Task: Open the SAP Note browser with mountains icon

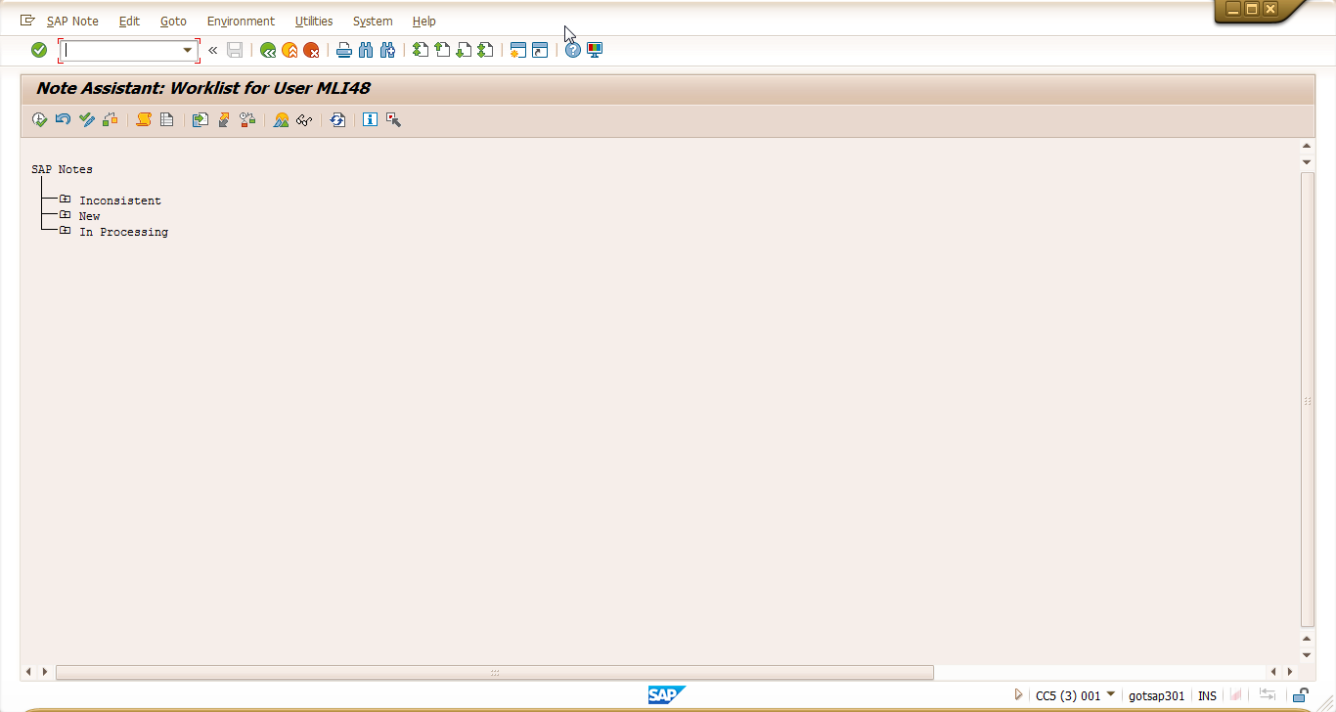Action: pyautogui.click(x=280, y=119)
